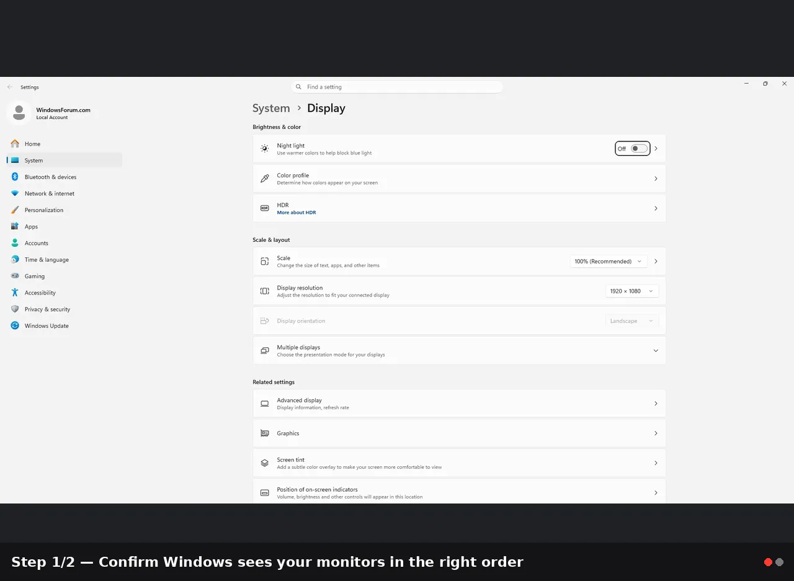Click the Graphics card icon
This screenshot has height=581, width=794.
click(265, 433)
